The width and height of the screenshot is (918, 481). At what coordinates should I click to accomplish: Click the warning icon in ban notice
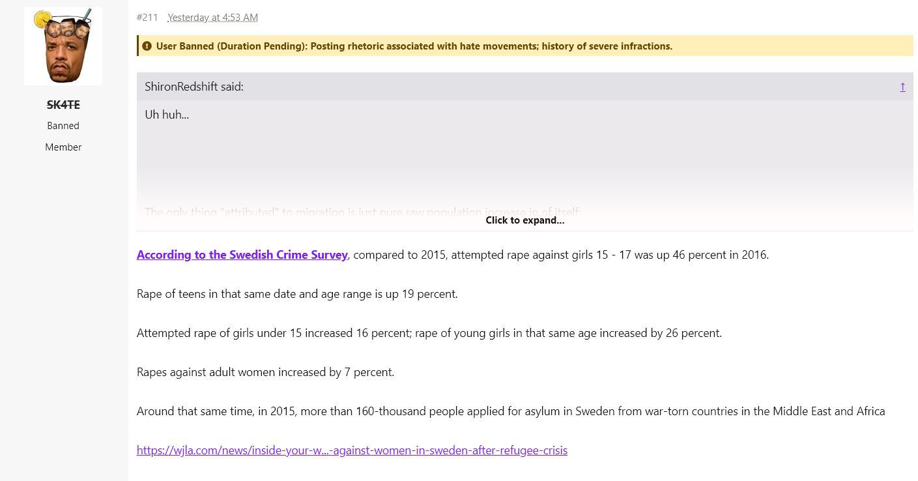click(147, 46)
